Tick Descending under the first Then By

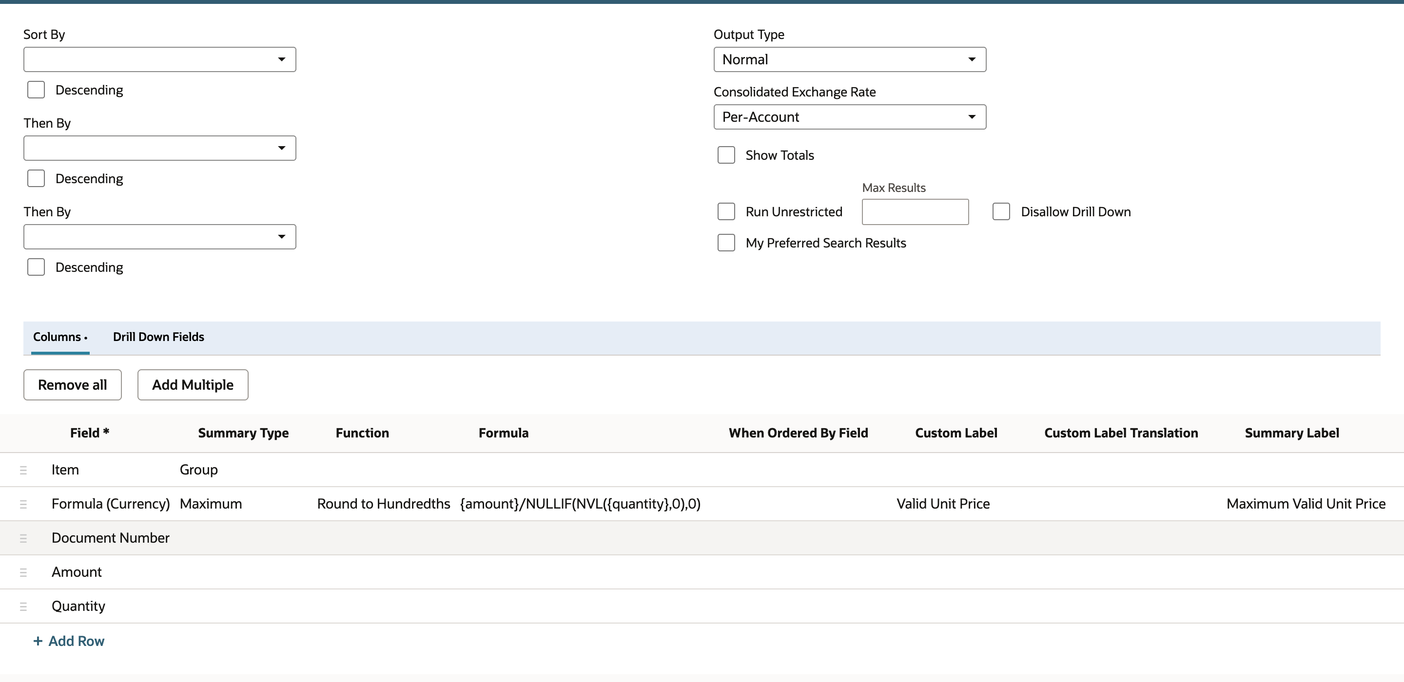click(36, 179)
